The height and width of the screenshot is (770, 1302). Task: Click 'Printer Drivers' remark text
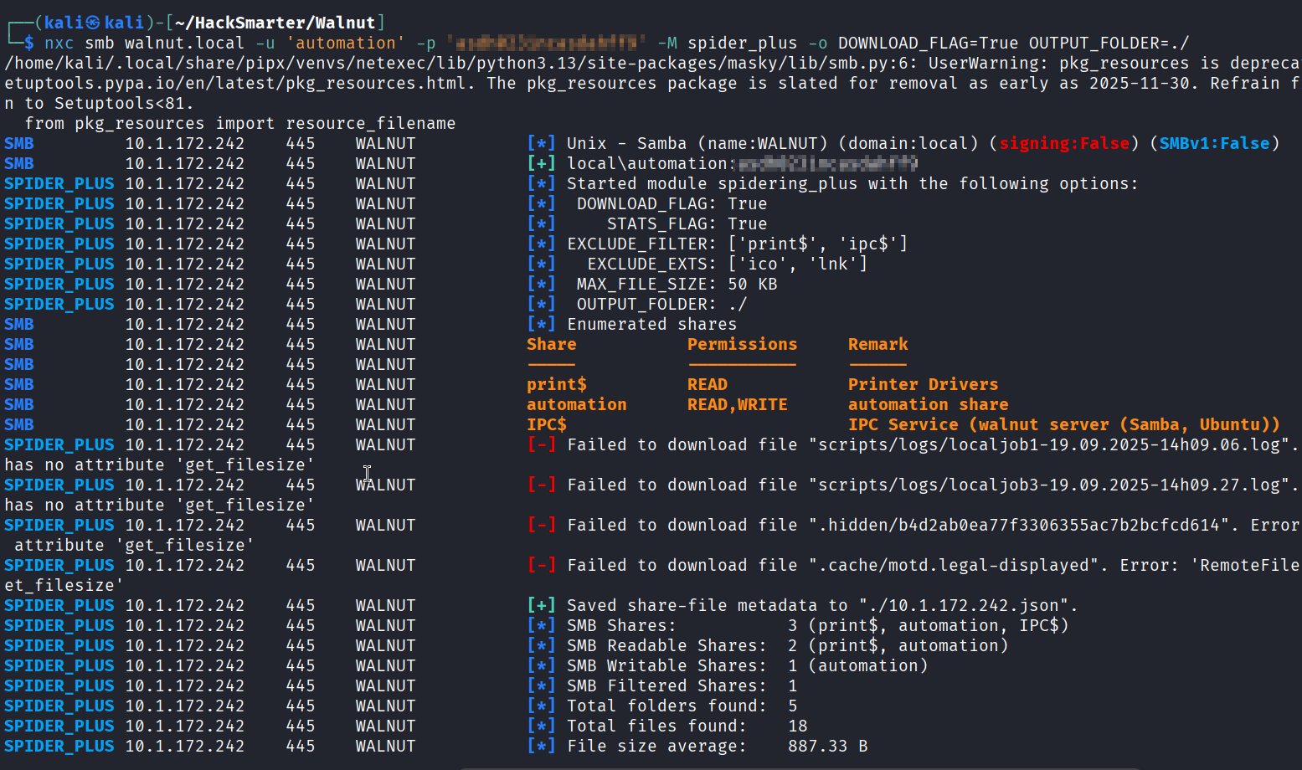(923, 384)
